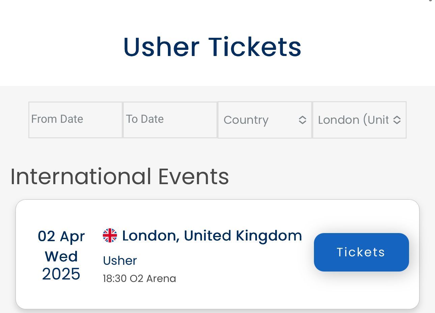Click the 2025 year label

[61, 274]
